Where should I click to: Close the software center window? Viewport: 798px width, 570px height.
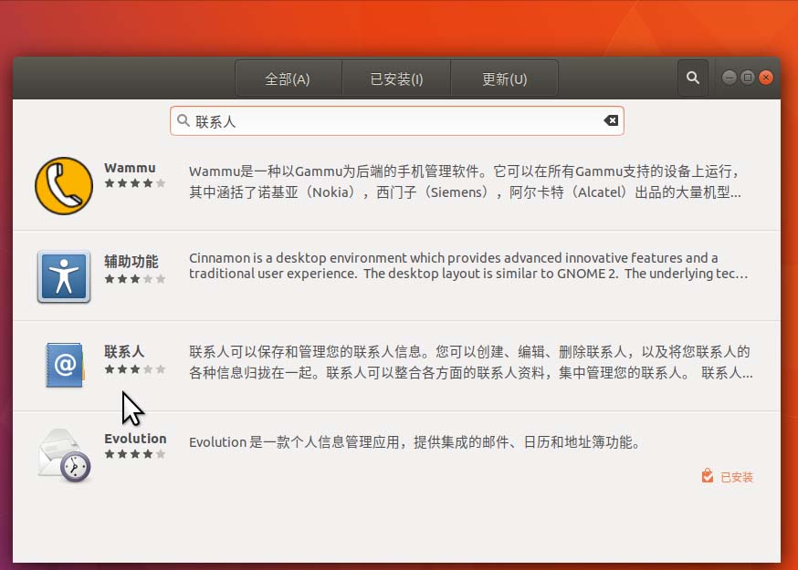765,78
